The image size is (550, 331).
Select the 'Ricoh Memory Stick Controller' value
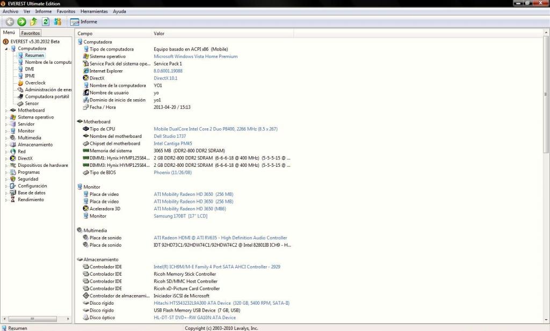point(185,274)
